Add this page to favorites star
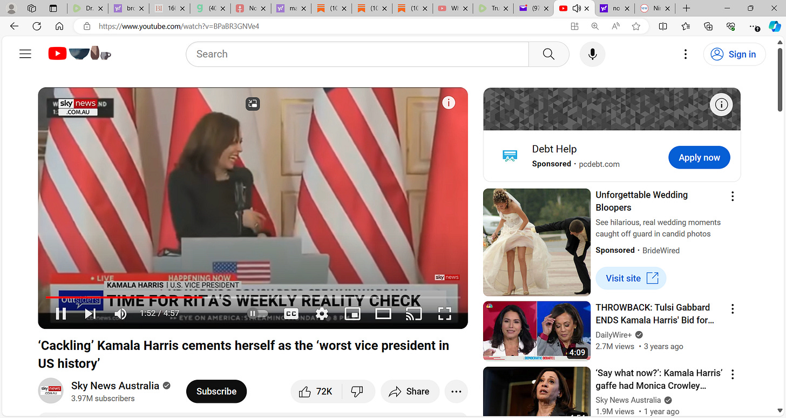Image resolution: width=786 pixels, height=418 pixels. click(x=636, y=26)
